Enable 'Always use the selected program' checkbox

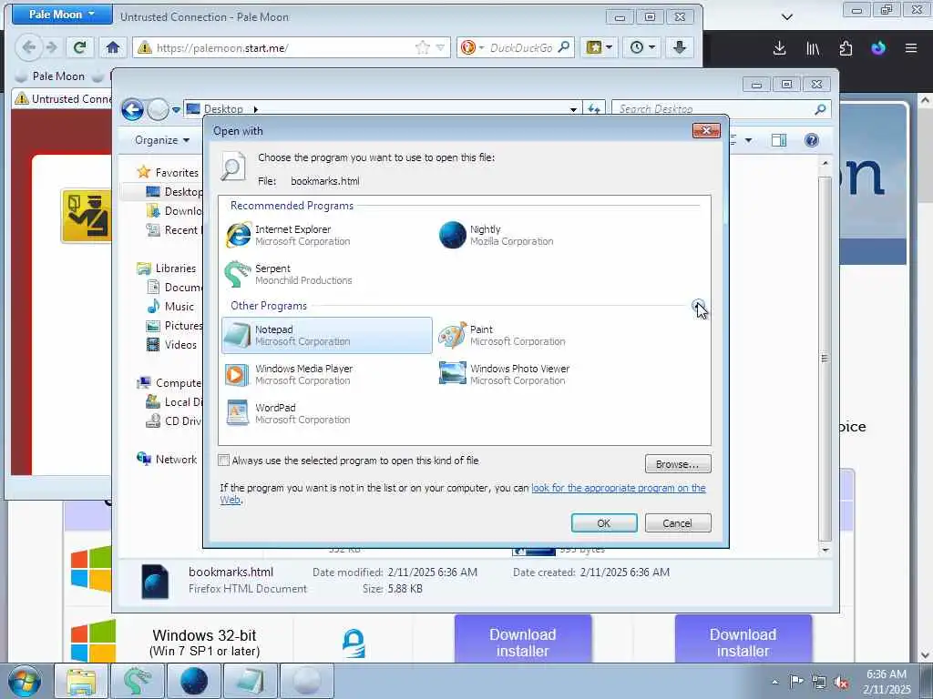(224, 461)
